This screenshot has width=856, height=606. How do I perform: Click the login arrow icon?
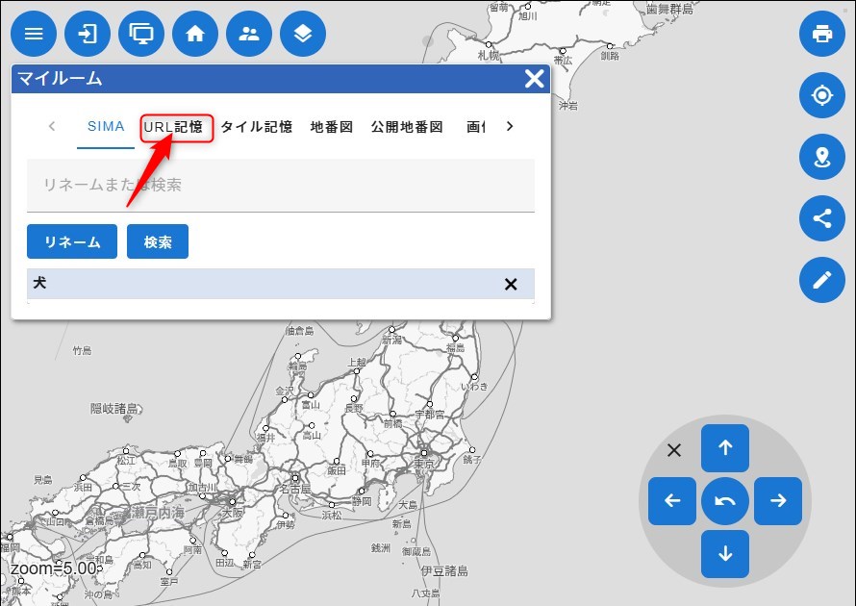click(88, 35)
